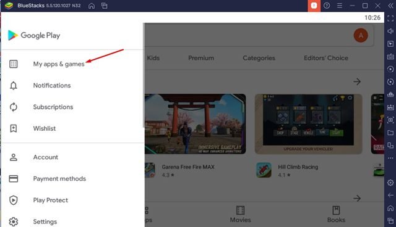Click the 4.3 rating under Free Fire MAX
The image size is (396, 227).
[x=168, y=175]
